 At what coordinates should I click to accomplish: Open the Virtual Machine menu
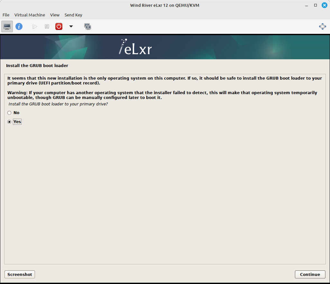[x=30, y=15]
